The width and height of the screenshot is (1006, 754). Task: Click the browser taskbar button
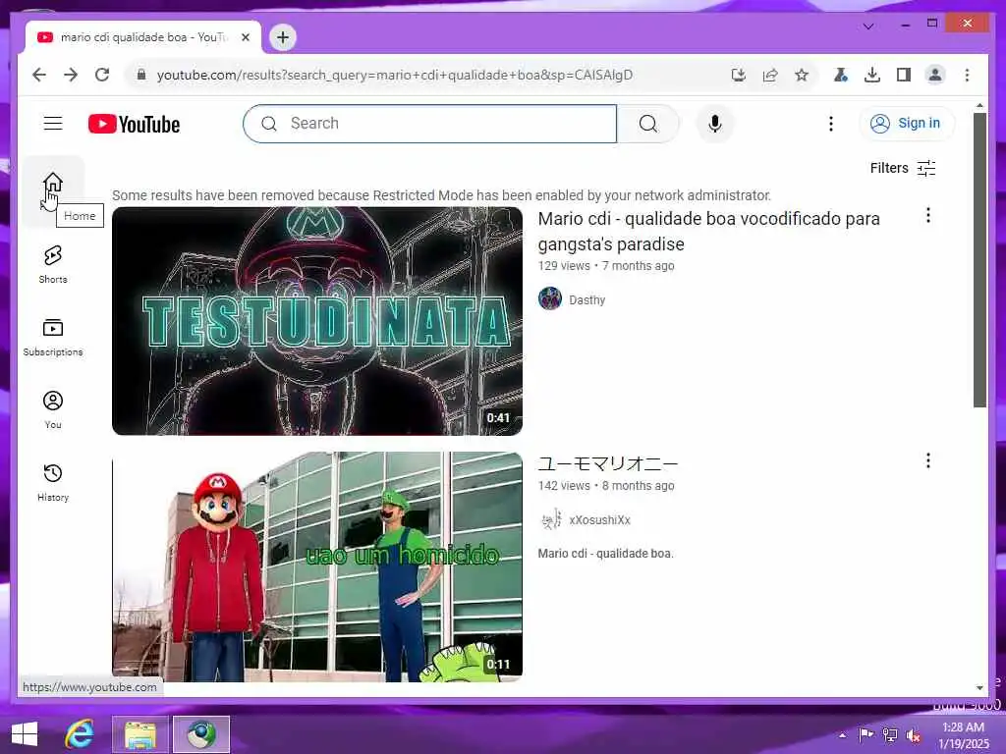[x=200, y=734]
